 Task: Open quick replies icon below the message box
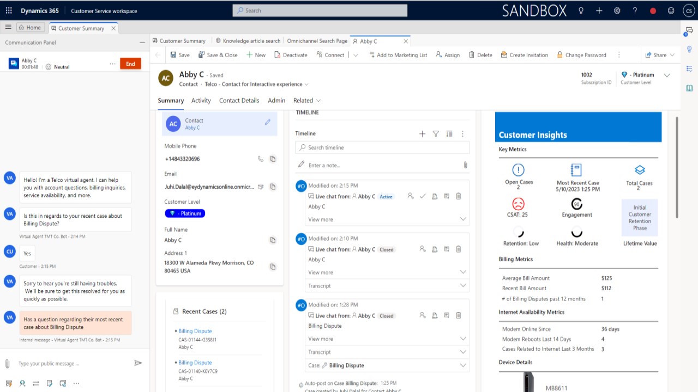(x=9, y=383)
